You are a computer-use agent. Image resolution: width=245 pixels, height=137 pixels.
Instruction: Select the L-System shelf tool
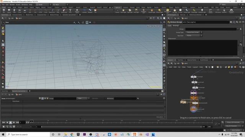tap(84, 11)
